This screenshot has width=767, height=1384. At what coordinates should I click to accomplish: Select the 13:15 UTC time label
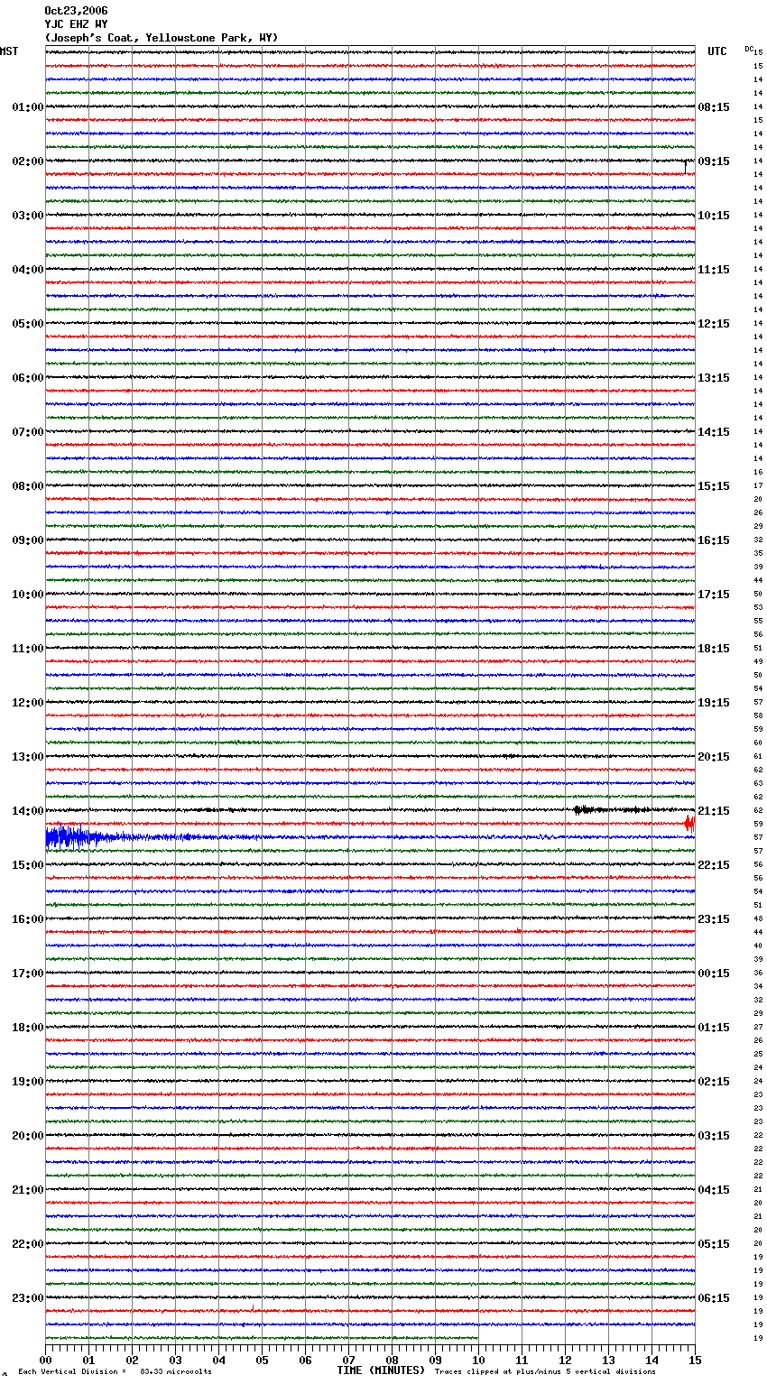(x=714, y=378)
